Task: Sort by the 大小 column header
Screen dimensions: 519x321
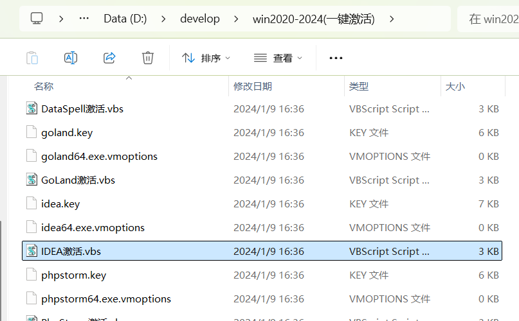Action: (x=455, y=87)
